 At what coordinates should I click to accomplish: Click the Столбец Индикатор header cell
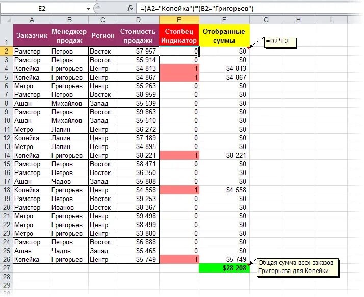(179, 36)
